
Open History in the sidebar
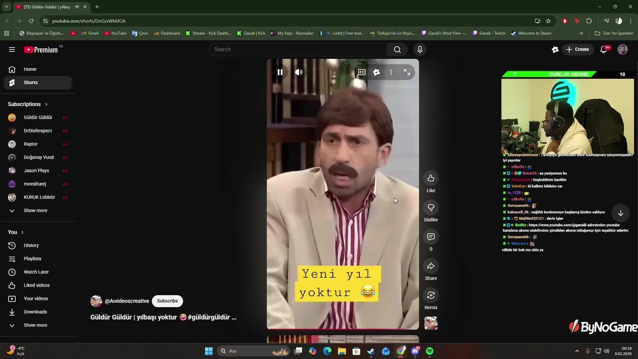coord(38,245)
